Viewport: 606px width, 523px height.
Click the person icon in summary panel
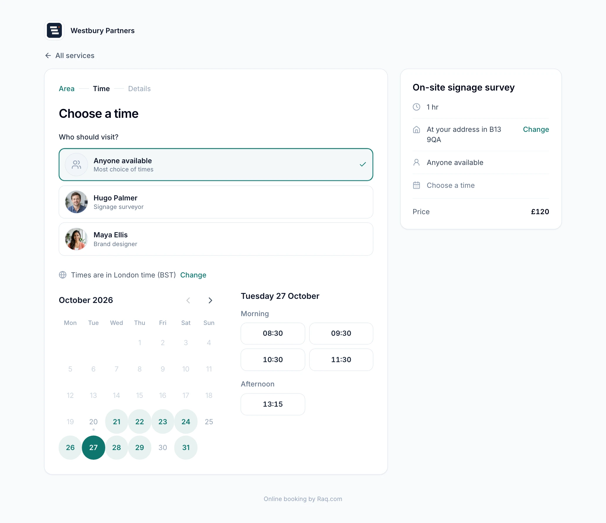tap(416, 162)
